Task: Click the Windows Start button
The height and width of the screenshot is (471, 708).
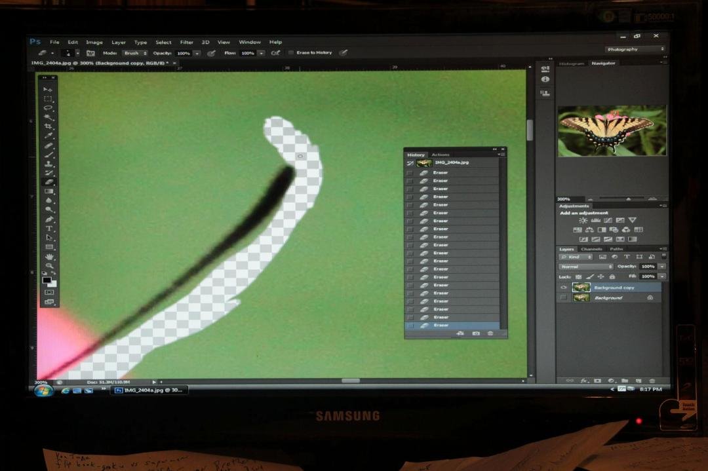Action: (44, 390)
